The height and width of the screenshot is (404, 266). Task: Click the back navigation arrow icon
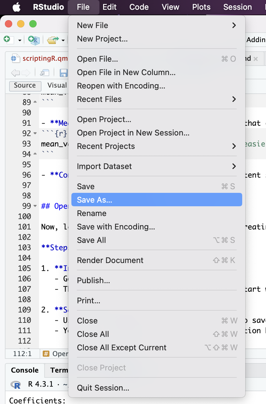click(15, 73)
